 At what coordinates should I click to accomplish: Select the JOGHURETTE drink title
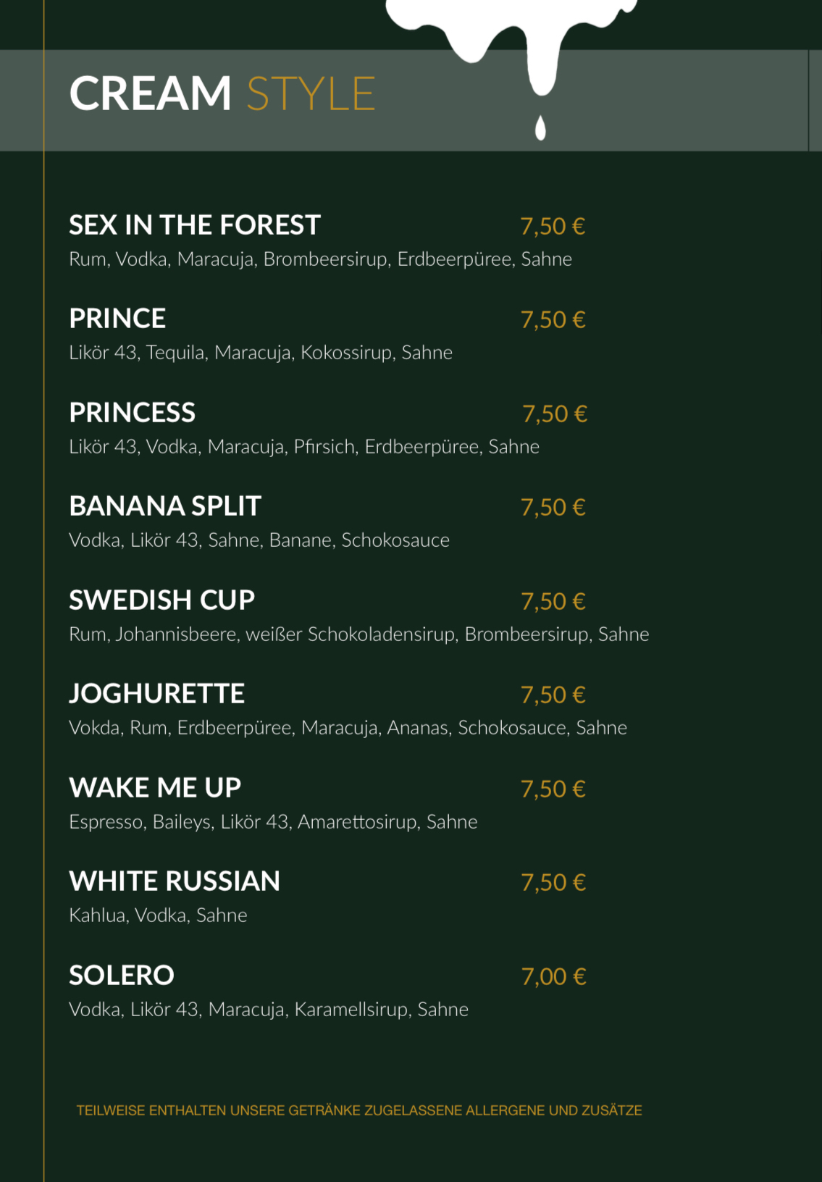click(x=157, y=694)
